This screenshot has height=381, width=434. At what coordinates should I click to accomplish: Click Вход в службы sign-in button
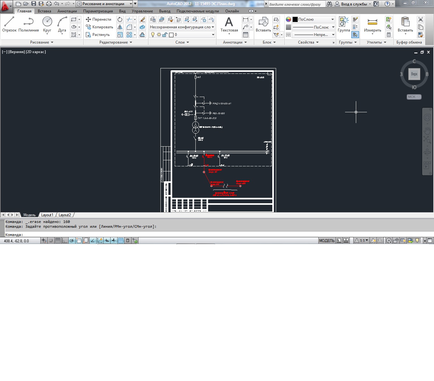tap(353, 4)
